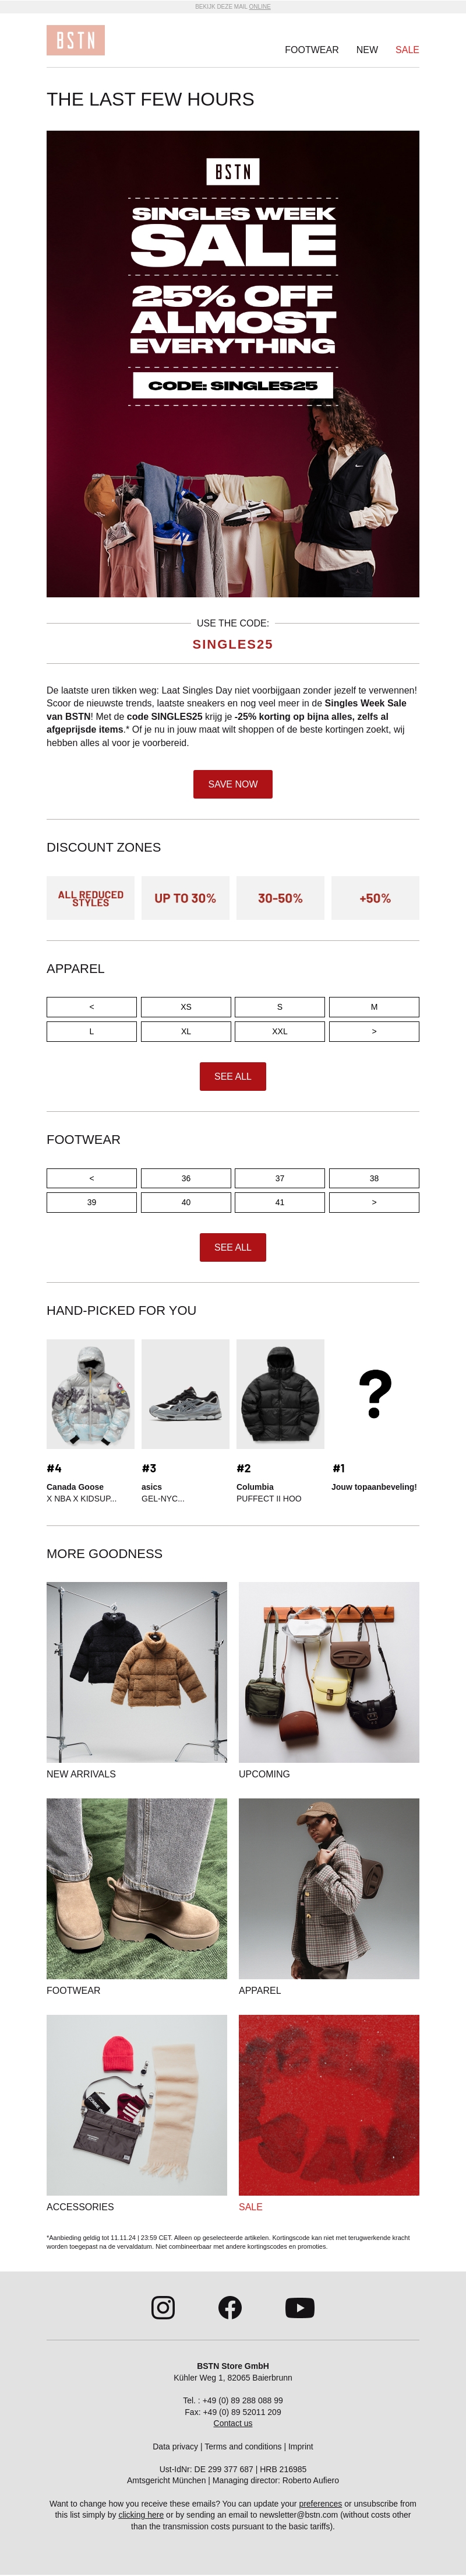Screen dimensions: 466x2576
Task: Open the New Arrivals jackets image
Action: [x=137, y=1671]
